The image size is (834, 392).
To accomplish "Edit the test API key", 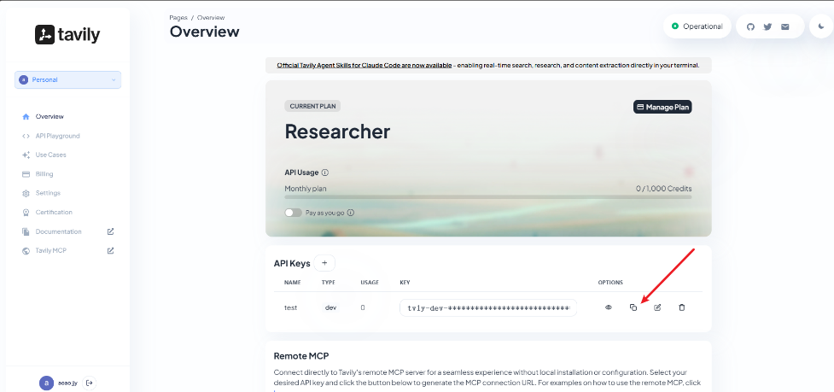I will click(657, 307).
